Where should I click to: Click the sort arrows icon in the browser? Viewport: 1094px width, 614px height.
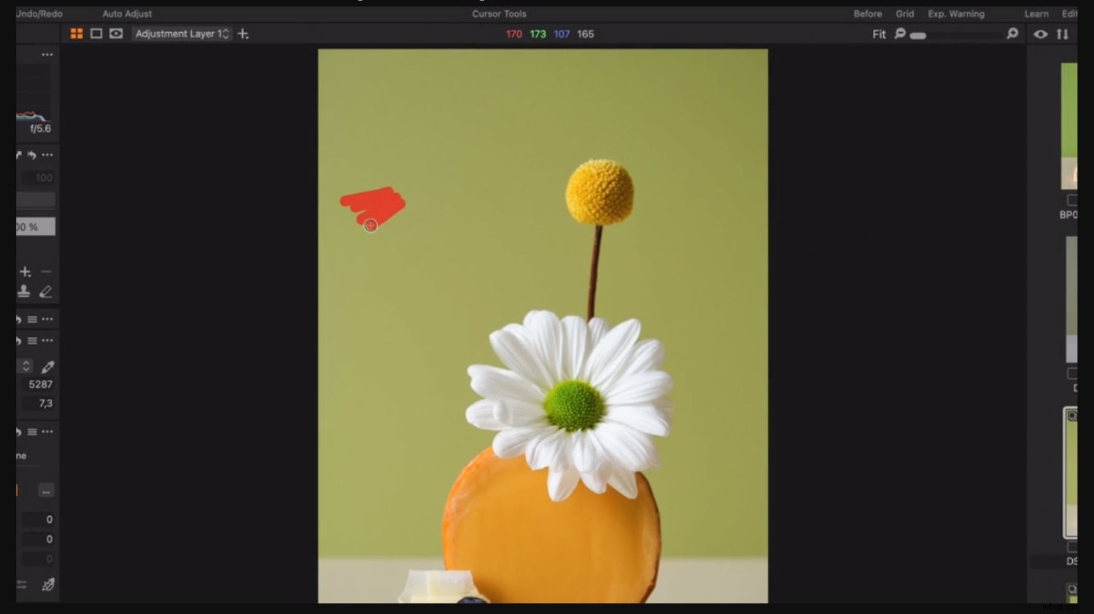click(x=1063, y=34)
